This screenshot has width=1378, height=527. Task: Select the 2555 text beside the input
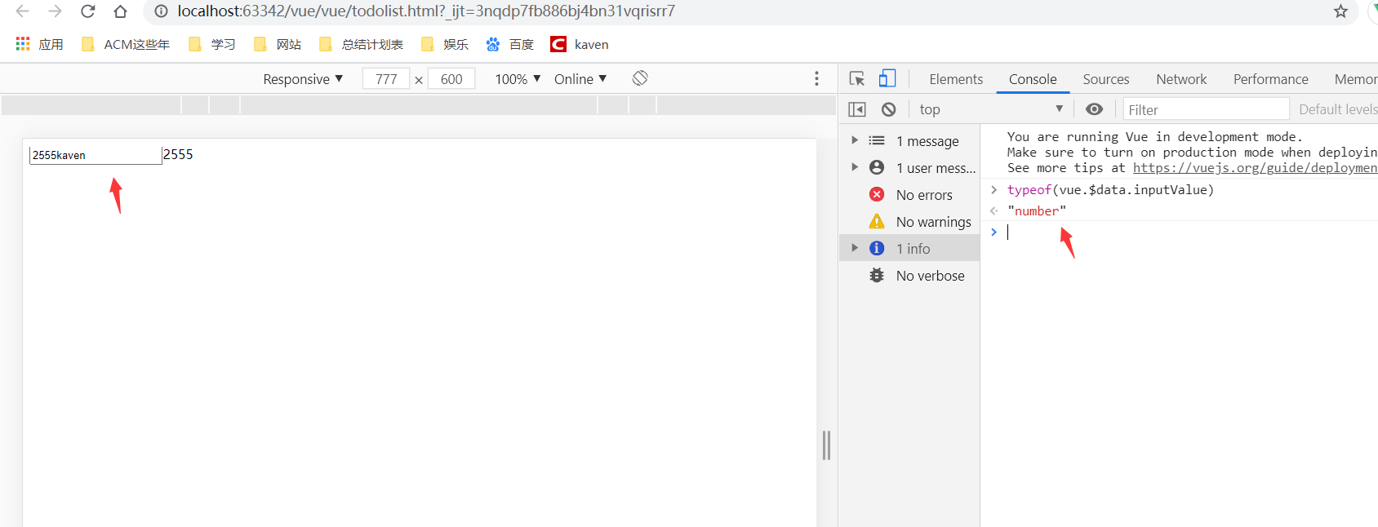coord(178,154)
